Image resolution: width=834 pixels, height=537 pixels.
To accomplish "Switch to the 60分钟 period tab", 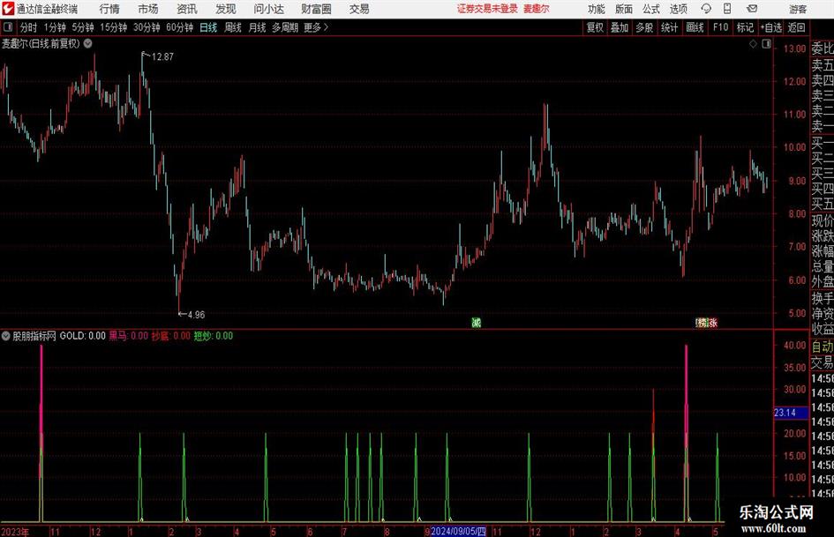I will (x=180, y=27).
